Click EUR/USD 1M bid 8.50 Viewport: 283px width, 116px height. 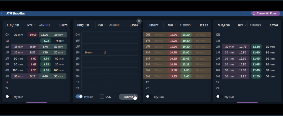(33, 53)
